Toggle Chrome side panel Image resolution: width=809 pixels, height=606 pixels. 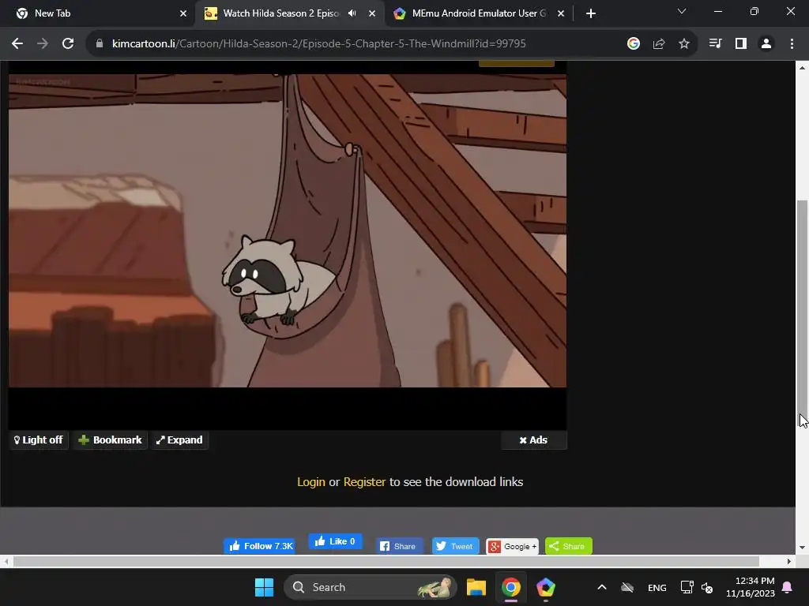[741, 44]
